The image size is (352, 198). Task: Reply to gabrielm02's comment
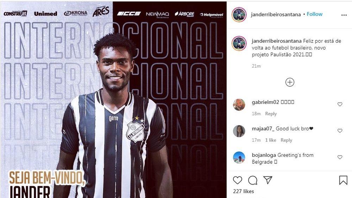[271, 114]
